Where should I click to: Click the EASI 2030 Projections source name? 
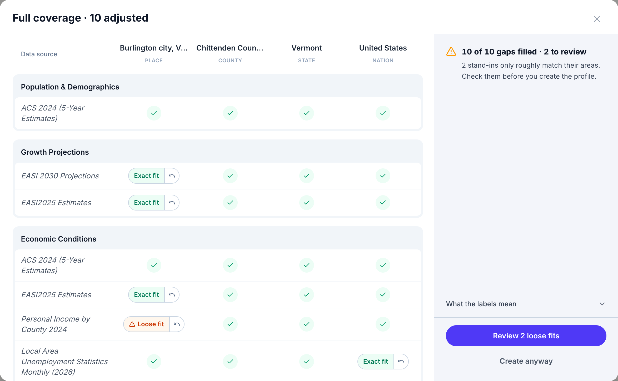(x=60, y=176)
